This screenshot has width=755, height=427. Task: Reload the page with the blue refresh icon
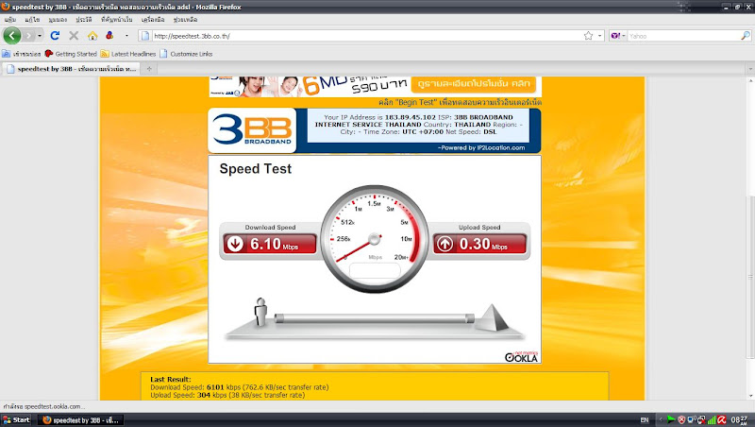point(55,36)
